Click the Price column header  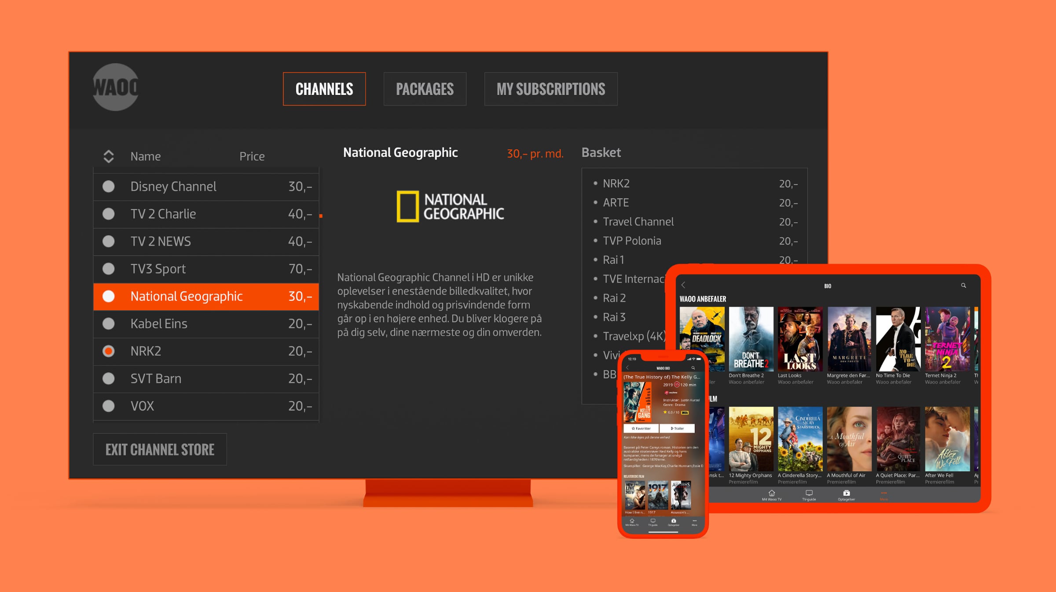pos(252,156)
